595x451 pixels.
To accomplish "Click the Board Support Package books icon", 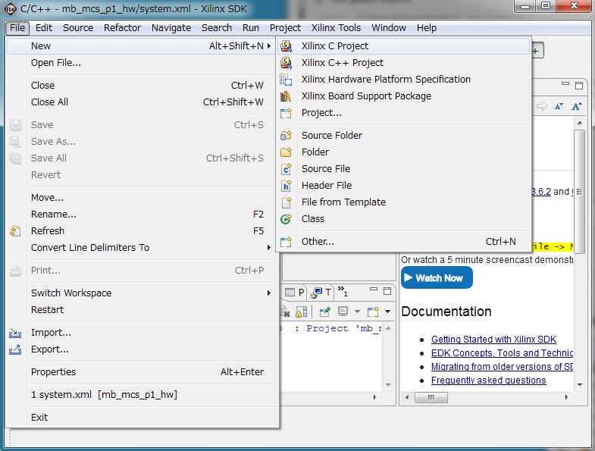I will (286, 96).
